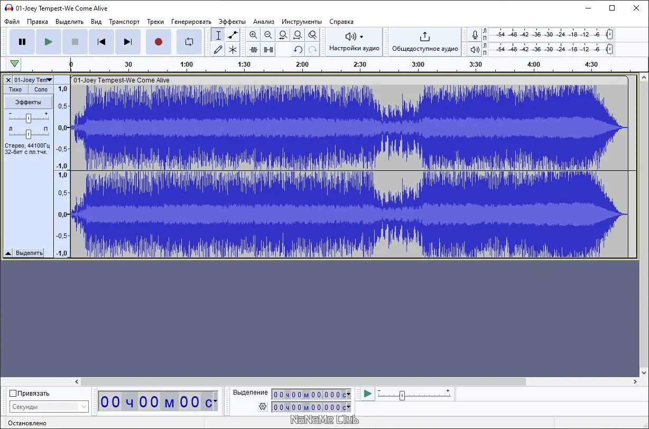Screen dimensions: 649x429
Task: Open the Выделить menu
Action: pos(69,22)
